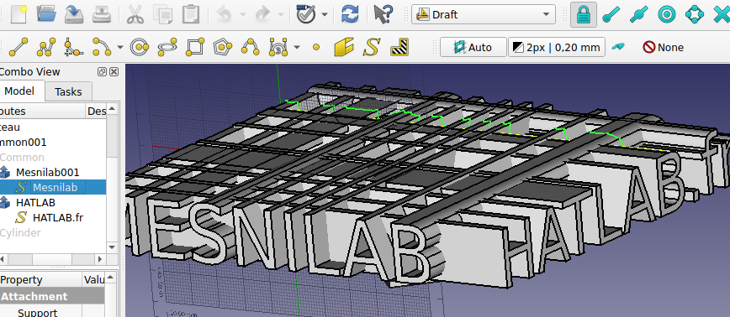Click the Undo arrow
730x317 pixels.
(x=225, y=14)
